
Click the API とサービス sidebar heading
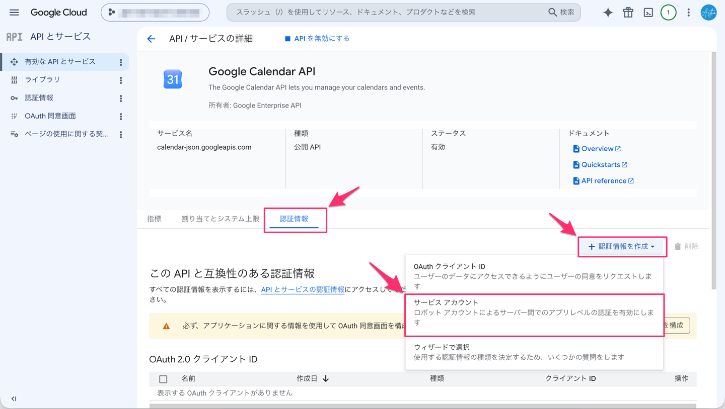coord(60,36)
